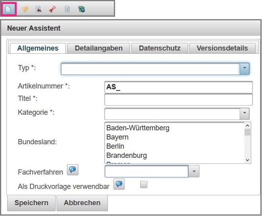Click into the Titel input field
Viewport: 262px width, 216px height.
tap(178, 100)
